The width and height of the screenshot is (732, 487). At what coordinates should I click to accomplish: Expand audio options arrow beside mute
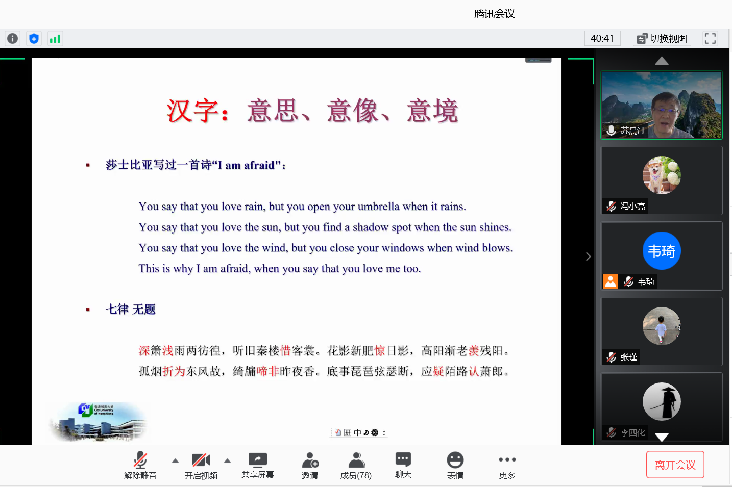tap(175, 460)
